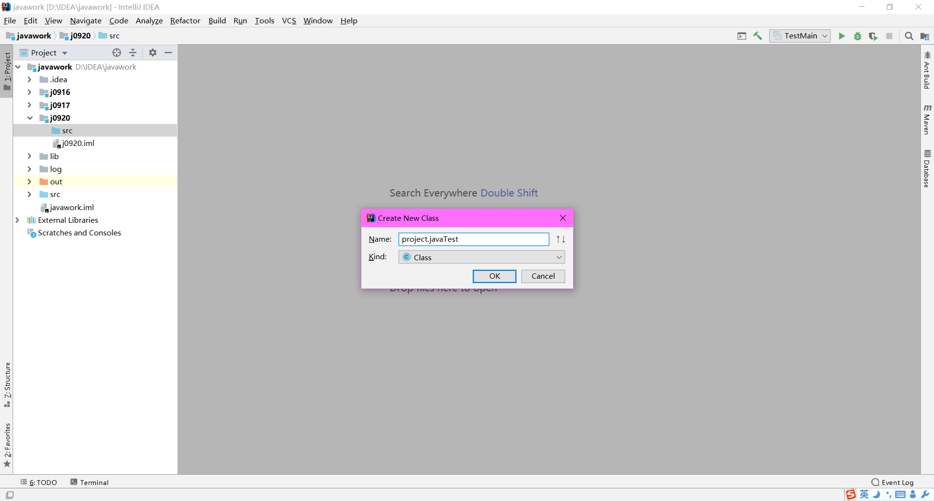Open the Analyze menu

149,20
